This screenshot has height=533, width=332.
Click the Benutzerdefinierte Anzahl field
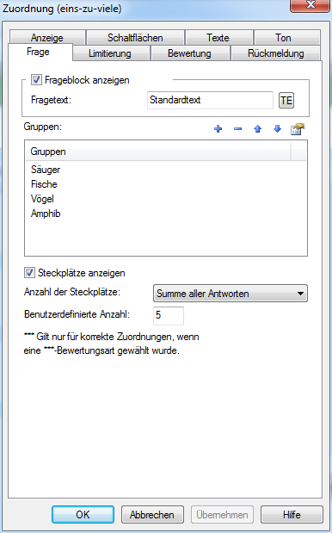point(169,315)
